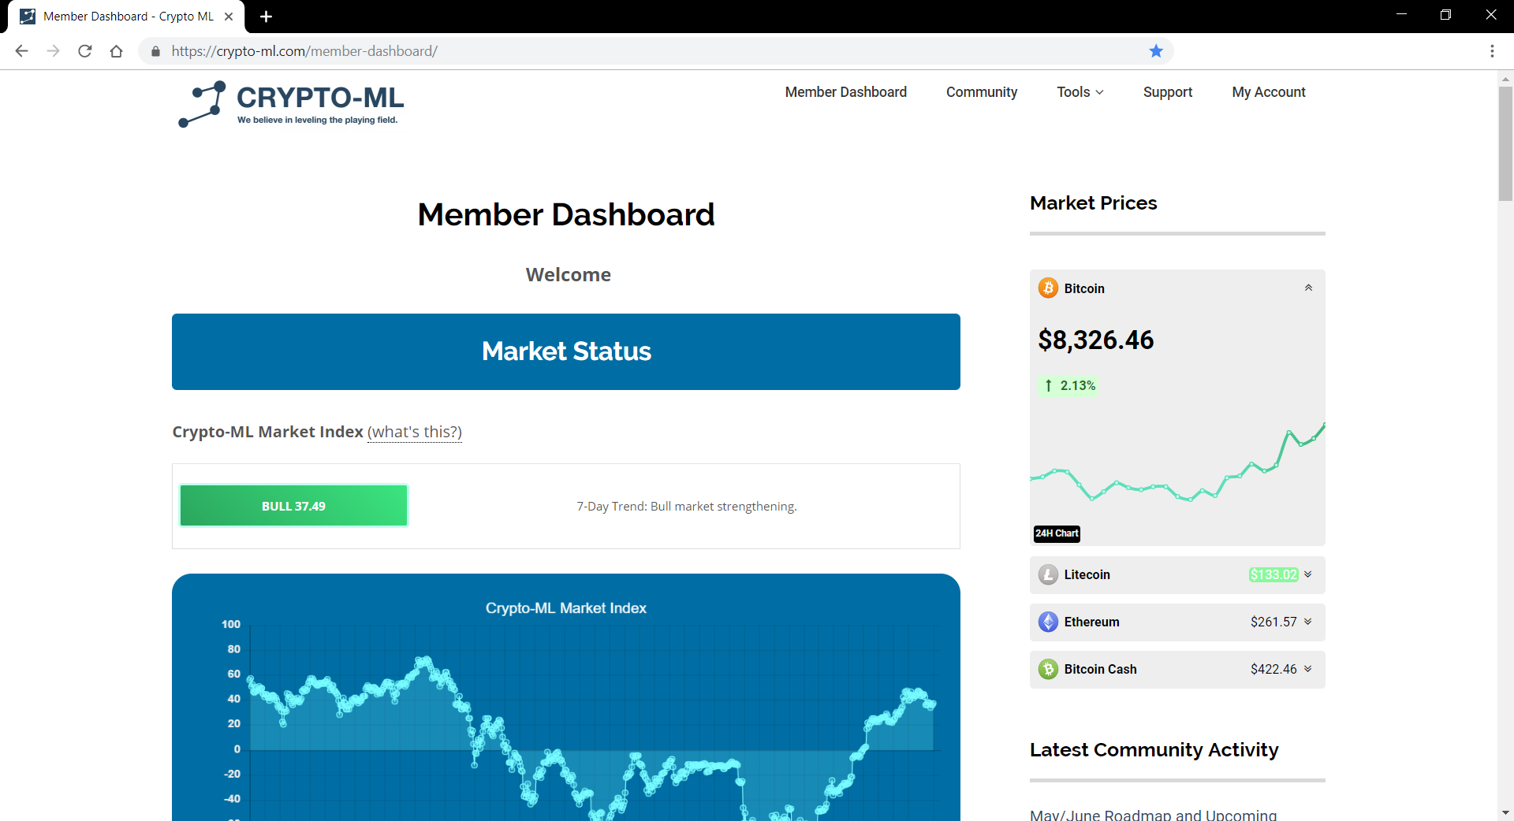Click the 24H Chart label
The height and width of the screenshot is (821, 1514).
point(1057,533)
